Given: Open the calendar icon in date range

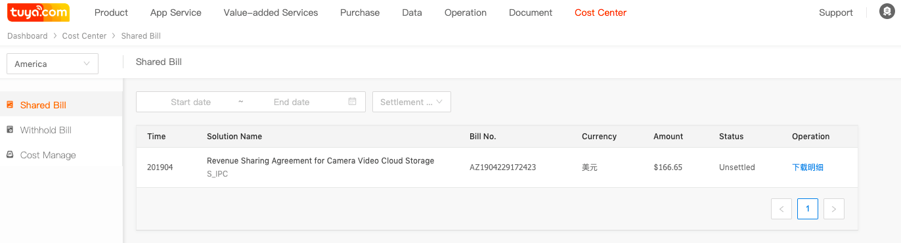Looking at the screenshot, I should 352,102.
